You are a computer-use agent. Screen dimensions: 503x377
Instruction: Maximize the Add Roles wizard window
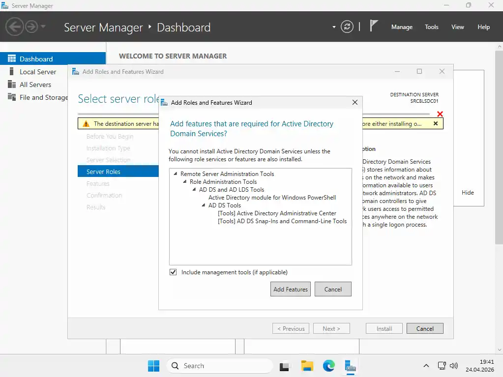419,71
